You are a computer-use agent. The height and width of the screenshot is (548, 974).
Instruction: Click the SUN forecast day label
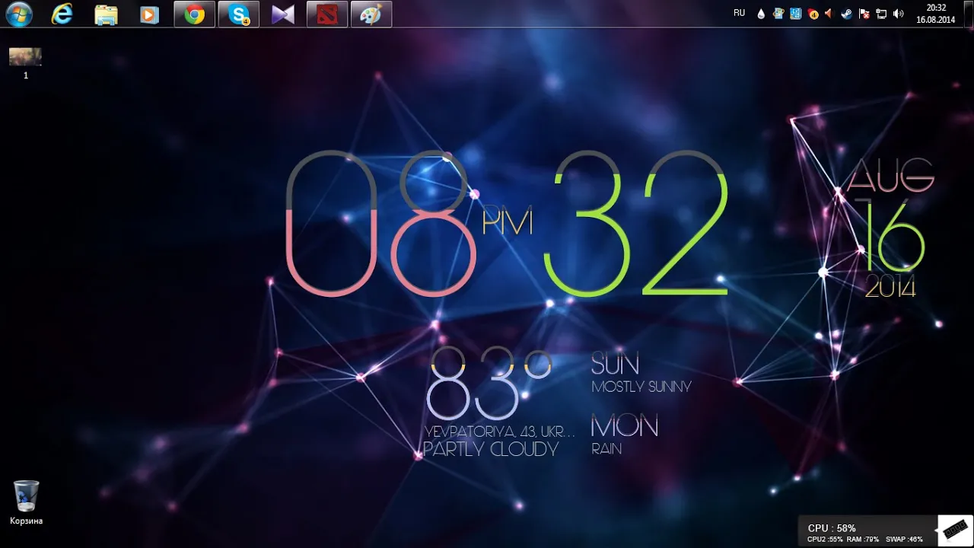tap(615, 364)
